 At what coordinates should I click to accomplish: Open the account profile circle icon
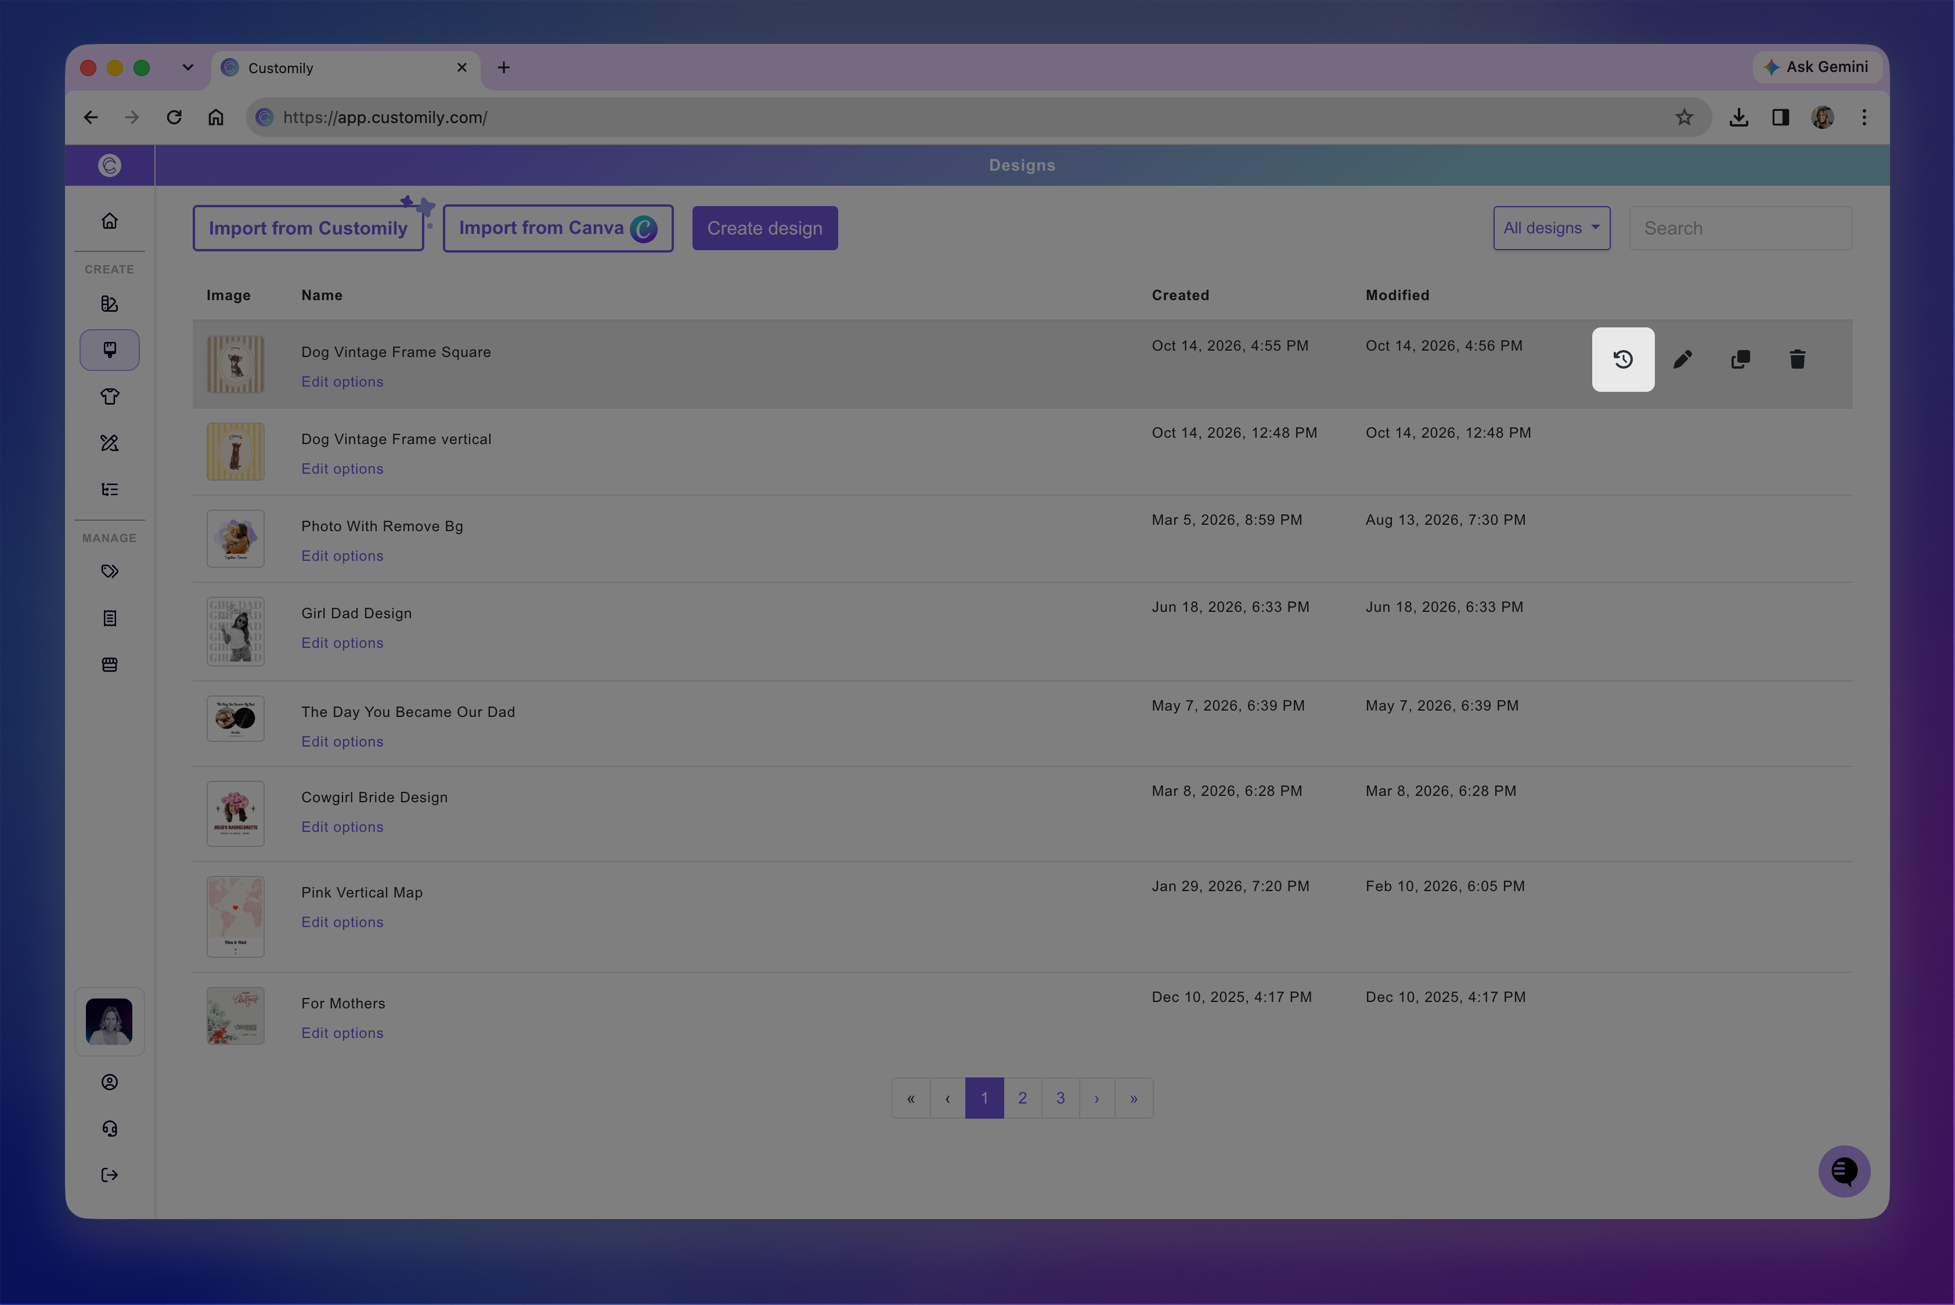(109, 1083)
